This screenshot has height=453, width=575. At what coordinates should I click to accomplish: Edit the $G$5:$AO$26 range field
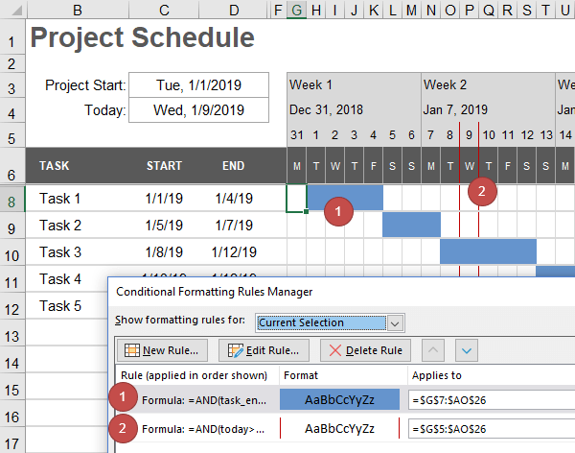tap(492, 429)
